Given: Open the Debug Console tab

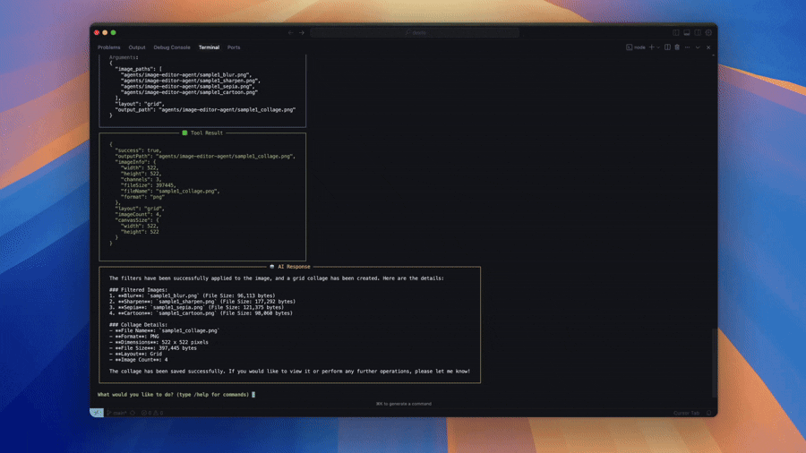Looking at the screenshot, I should pyautogui.click(x=172, y=47).
